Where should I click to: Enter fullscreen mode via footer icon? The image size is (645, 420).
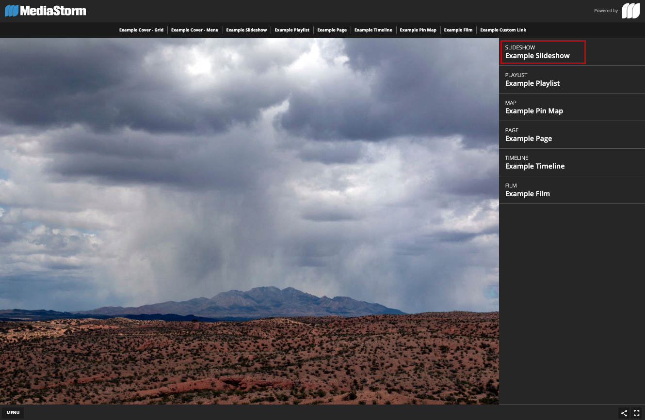(x=637, y=413)
